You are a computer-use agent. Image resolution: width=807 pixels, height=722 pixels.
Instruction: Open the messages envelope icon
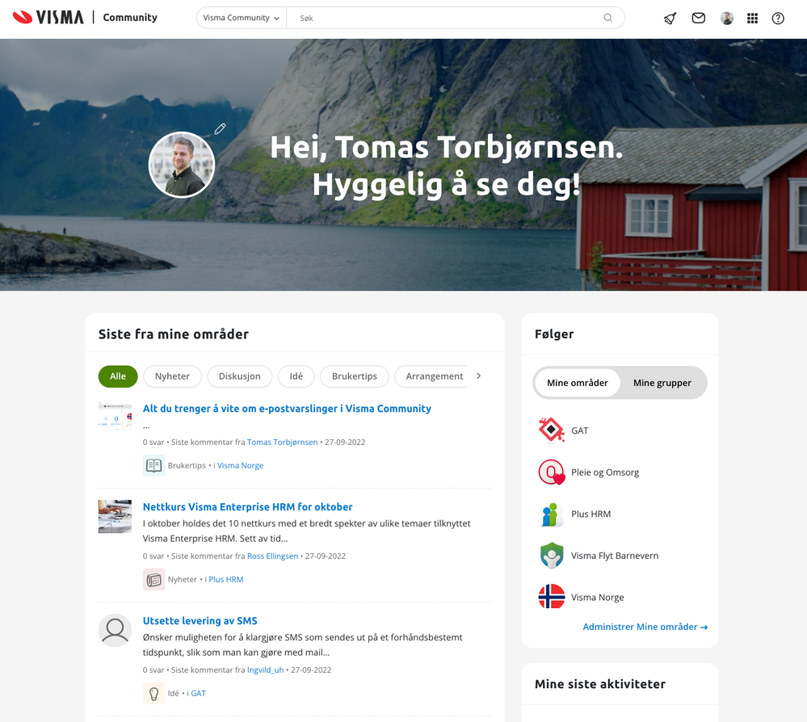coord(699,19)
